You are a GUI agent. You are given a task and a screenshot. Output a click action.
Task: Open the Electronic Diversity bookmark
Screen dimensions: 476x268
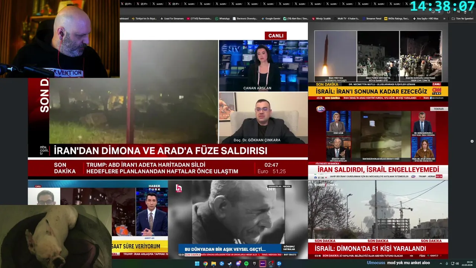point(245,18)
